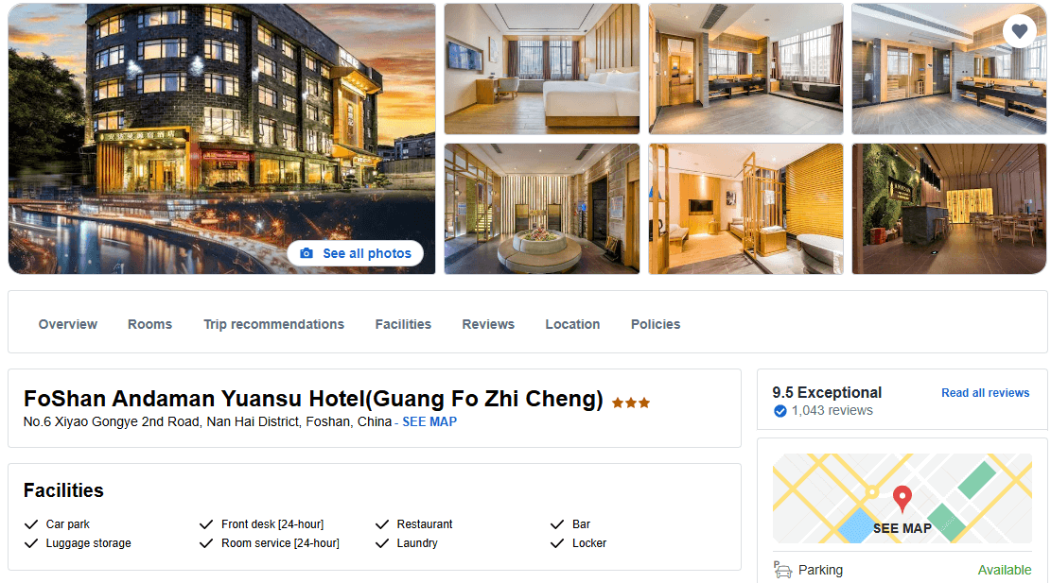The height and width of the screenshot is (583, 1051).
Task: Click the camera icon in See all photos
Action: (x=307, y=253)
